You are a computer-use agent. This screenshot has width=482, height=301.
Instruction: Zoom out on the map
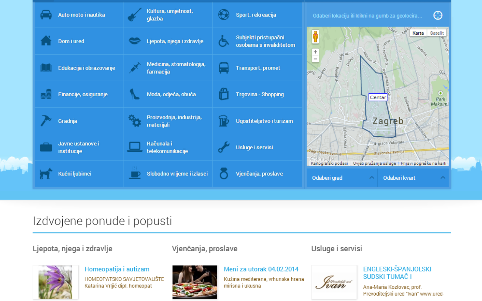pyautogui.click(x=315, y=59)
